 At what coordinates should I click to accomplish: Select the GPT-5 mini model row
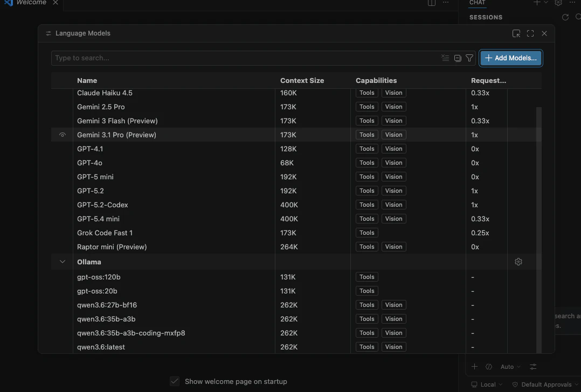[x=296, y=177]
